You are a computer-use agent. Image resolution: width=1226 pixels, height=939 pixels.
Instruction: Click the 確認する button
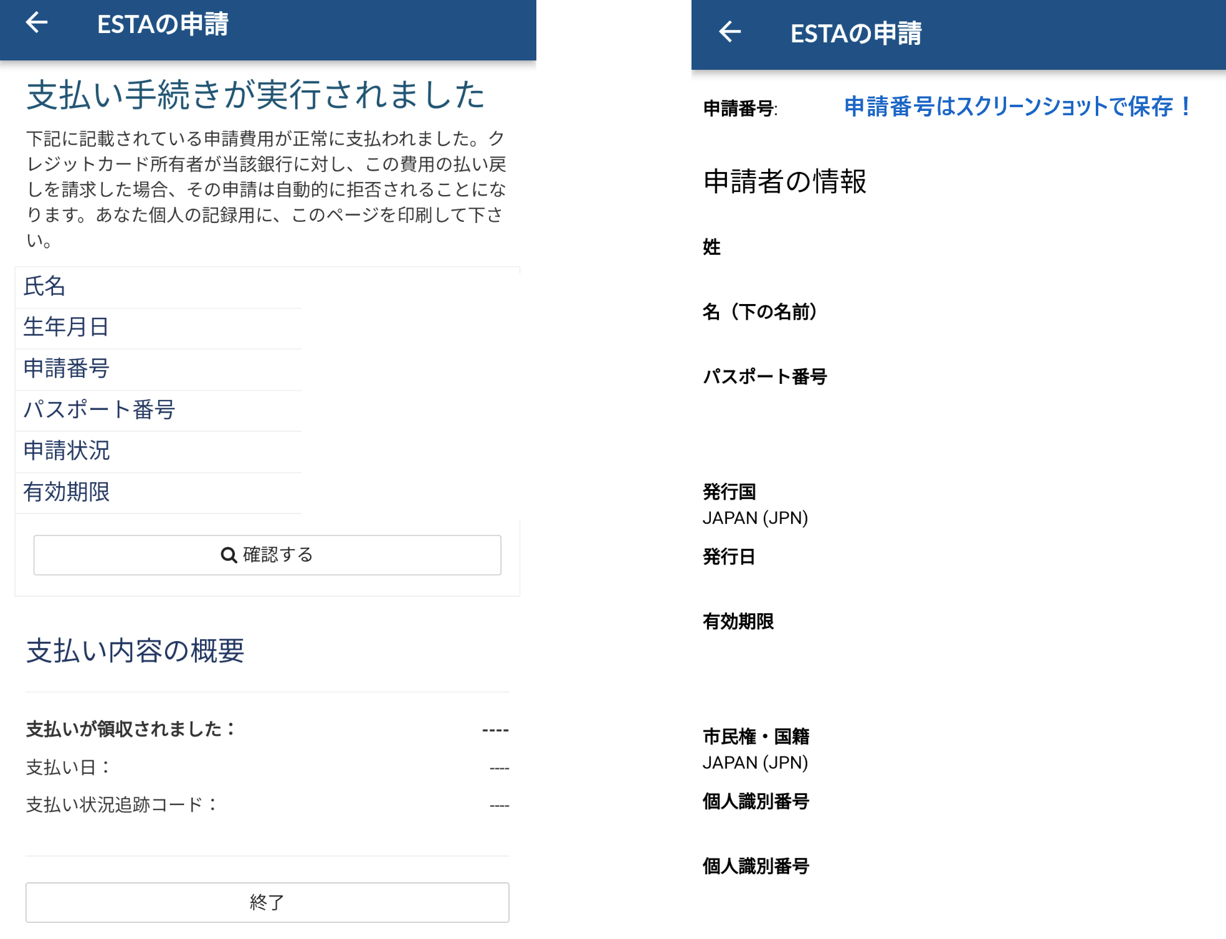click(x=267, y=555)
